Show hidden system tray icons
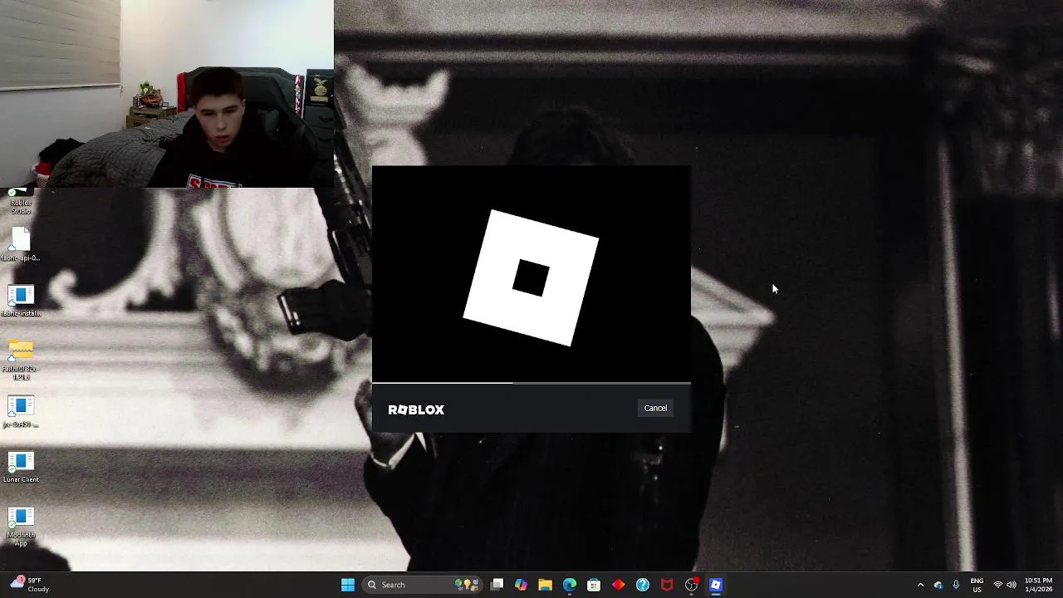 [920, 585]
